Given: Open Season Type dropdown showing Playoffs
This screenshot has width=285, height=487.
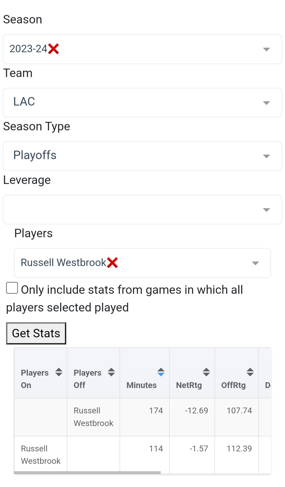Looking at the screenshot, I should [267, 156].
